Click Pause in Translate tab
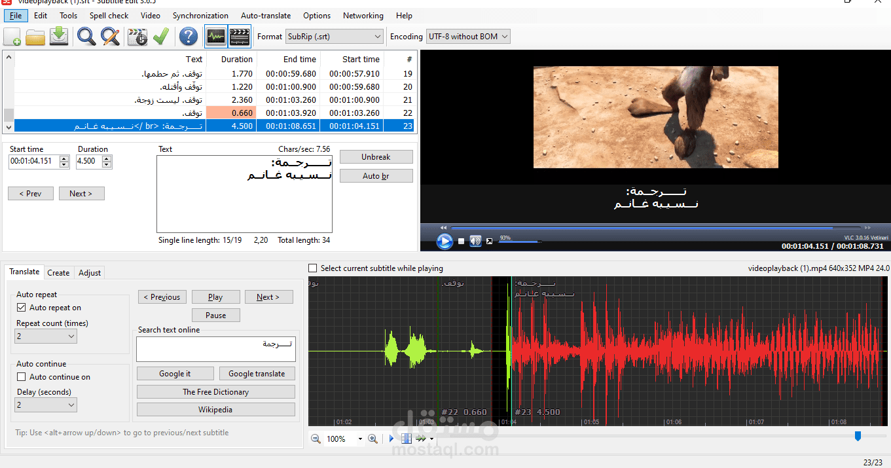 click(x=215, y=315)
